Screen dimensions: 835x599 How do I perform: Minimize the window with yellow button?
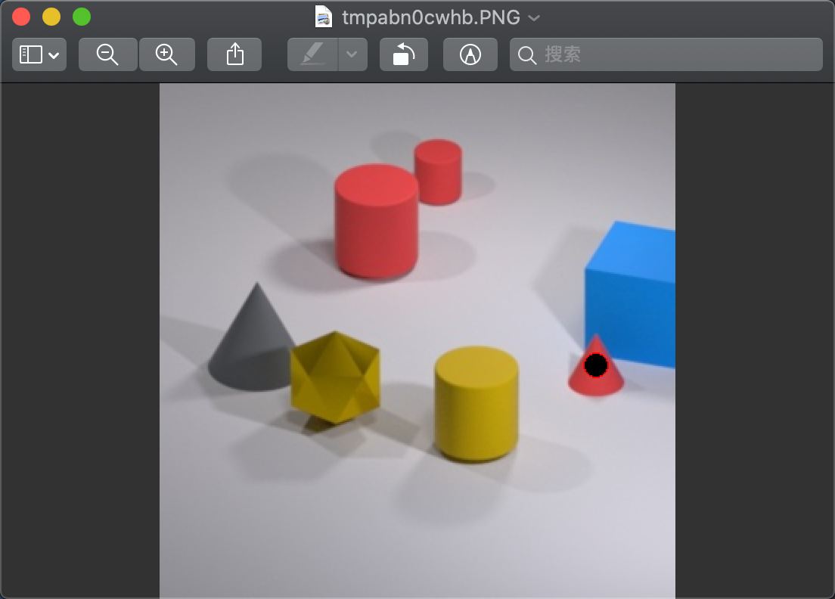coord(51,17)
